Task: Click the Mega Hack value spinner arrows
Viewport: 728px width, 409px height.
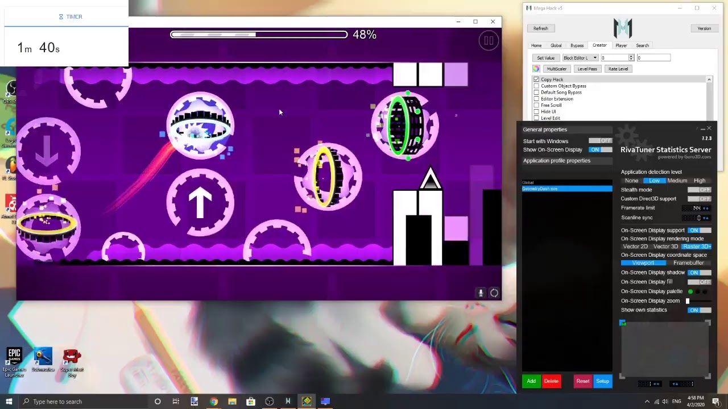Action: pyautogui.click(x=631, y=58)
